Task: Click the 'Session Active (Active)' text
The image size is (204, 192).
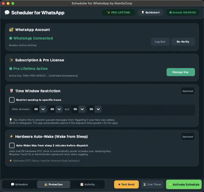Action: 23,45
